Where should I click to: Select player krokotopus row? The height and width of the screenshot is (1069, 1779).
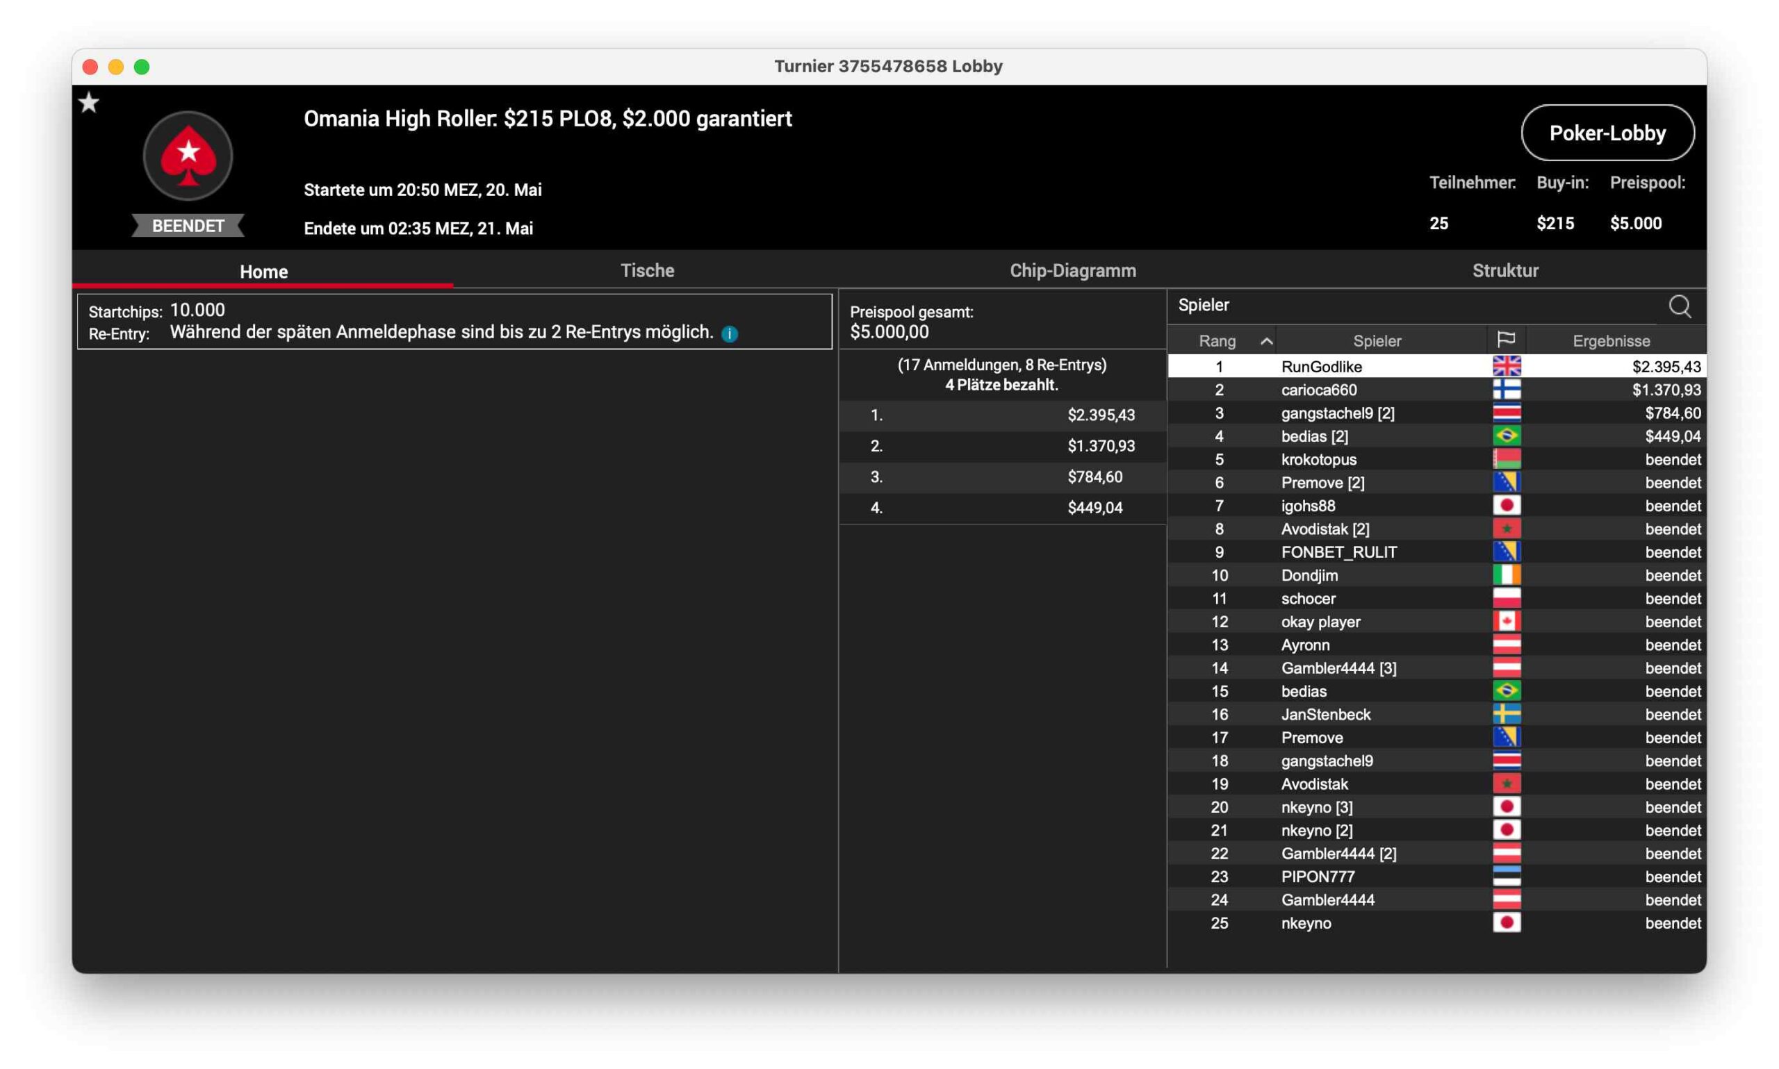[1318, 460]
